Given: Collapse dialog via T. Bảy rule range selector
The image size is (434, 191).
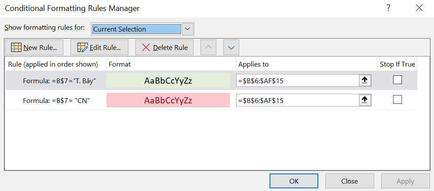Looking at the screenshot, I should click(x=365, y=81).
